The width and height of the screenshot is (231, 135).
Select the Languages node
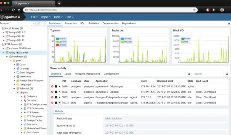tap(25, 84)
